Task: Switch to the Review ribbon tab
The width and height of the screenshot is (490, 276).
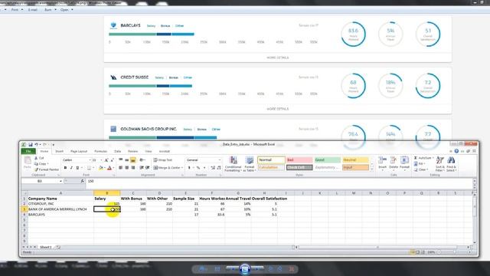Action: pyautogui.click(x=132, y=151)
